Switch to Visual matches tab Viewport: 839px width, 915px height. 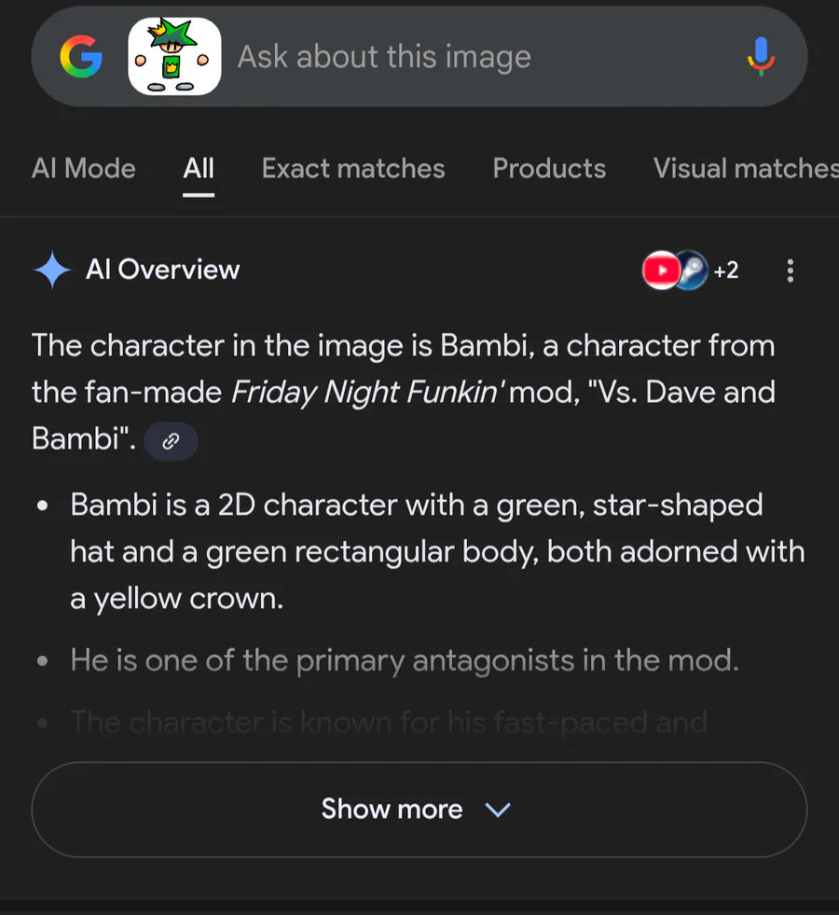[x=746, y=168]
